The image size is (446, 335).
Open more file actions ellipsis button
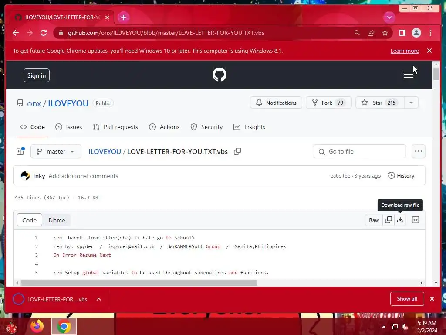click(x=418, y=151)
